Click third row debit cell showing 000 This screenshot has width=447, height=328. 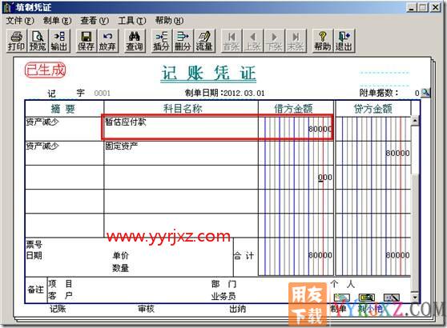point(296,177)
